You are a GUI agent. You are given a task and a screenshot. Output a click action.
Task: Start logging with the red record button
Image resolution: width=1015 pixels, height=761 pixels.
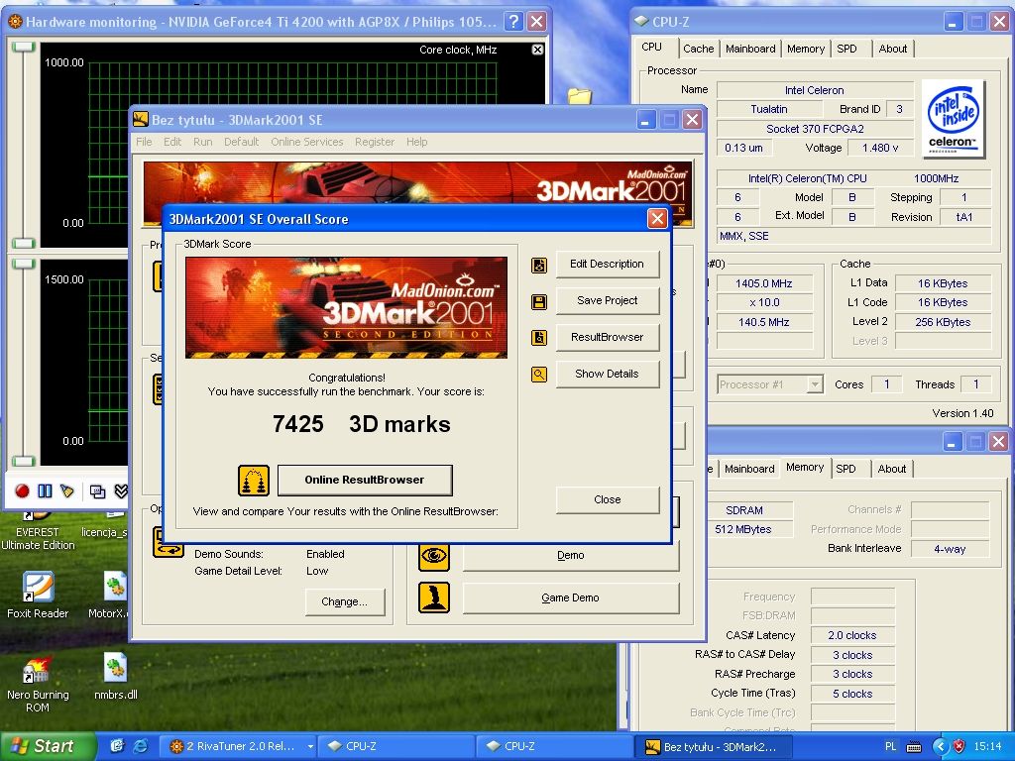pyautogui.click(x=22, y=491)
